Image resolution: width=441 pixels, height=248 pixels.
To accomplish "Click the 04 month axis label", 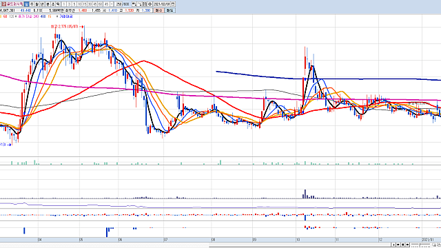I will click(40, 240).
